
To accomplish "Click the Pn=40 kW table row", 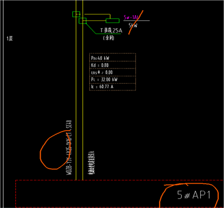I will coord(112,58).
